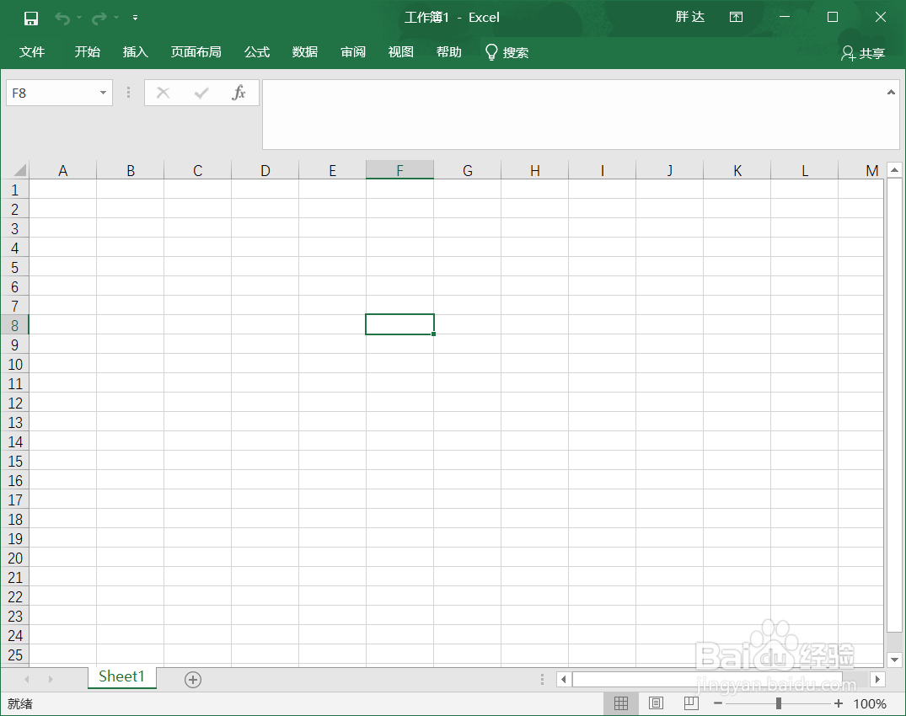Click the Insert Function fx icon

coord(239,93)
